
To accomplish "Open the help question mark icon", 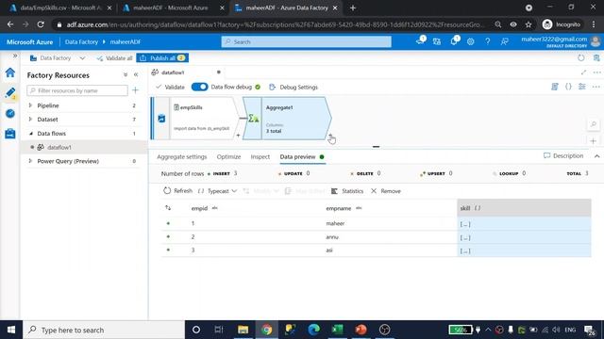I will tap(487, 41).
